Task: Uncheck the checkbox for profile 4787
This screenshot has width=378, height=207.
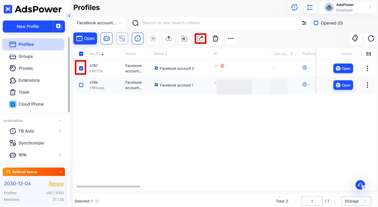Action: (81, 68)
